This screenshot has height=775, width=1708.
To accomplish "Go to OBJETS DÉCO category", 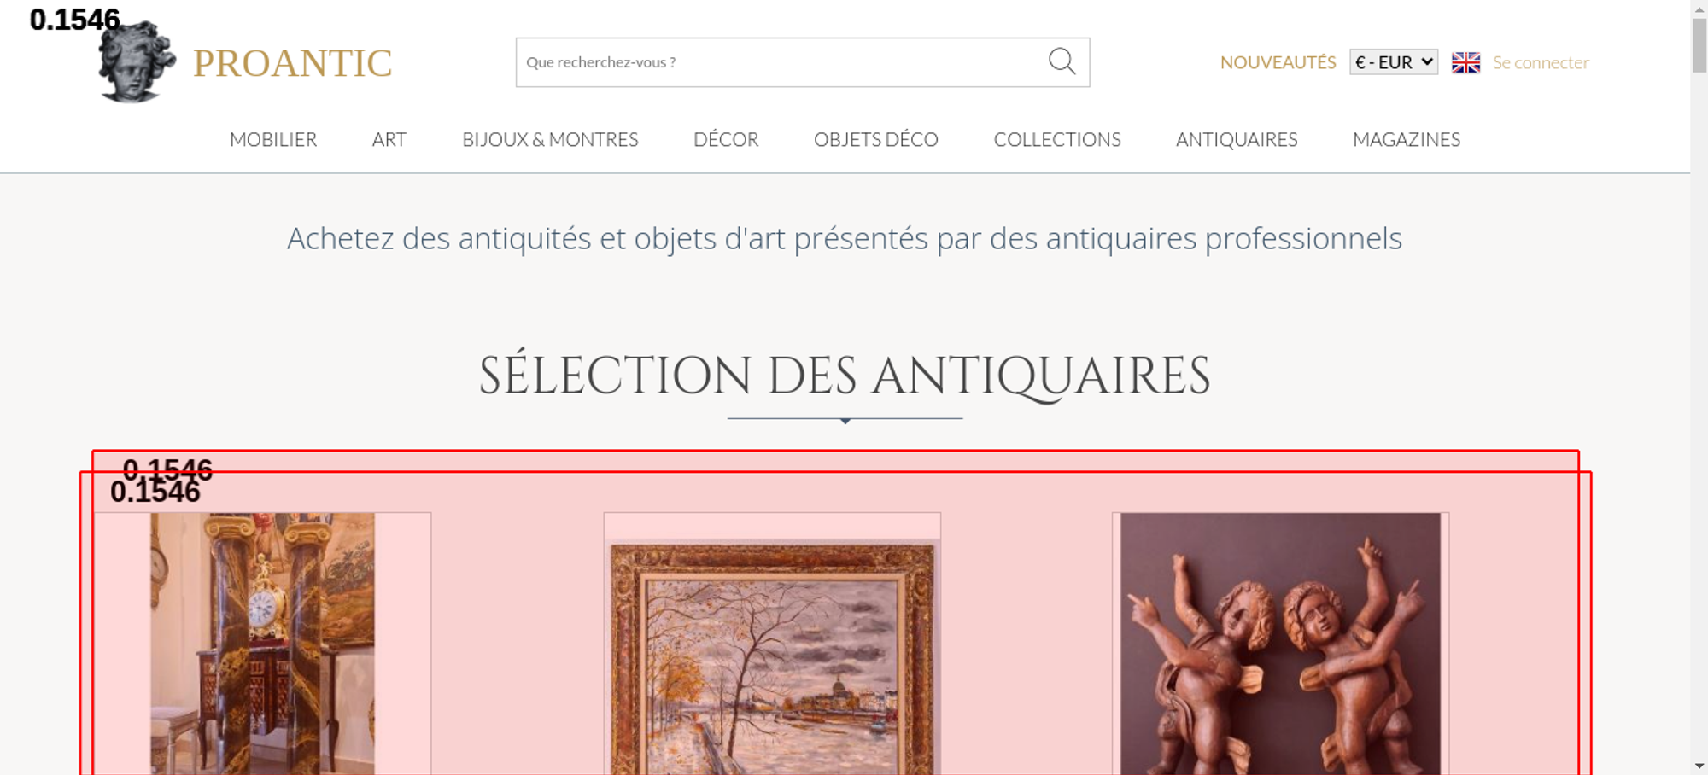I will [x=876, y=139].
